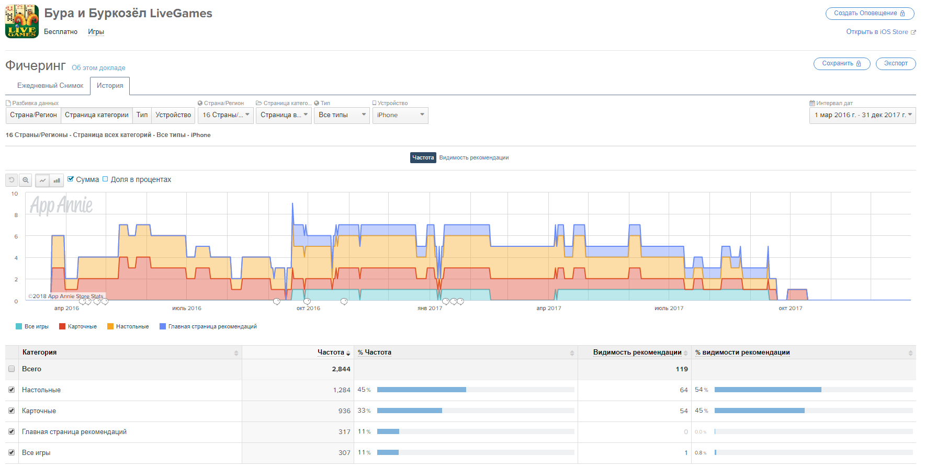Click the Bura LiveGames app icon
Viewport: 925px width, 467px height.
click(22, 21)
